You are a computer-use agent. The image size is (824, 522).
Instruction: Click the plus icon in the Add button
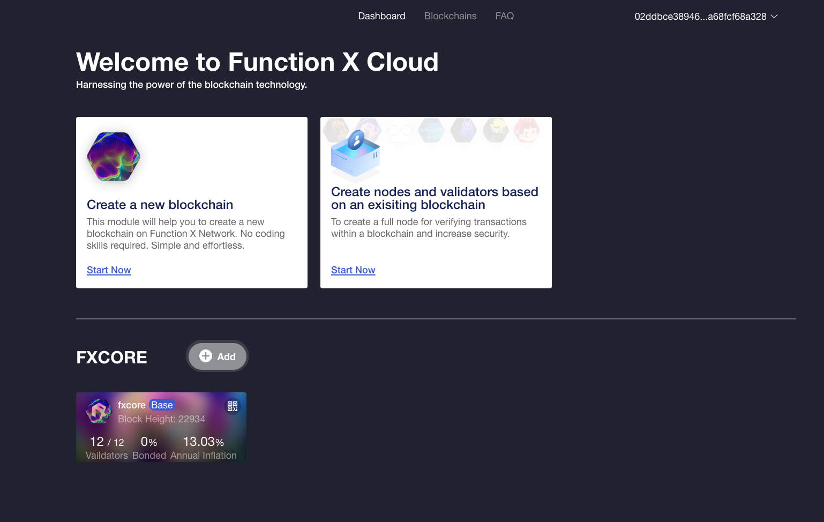pyautogui.click(x=206, y=356)
